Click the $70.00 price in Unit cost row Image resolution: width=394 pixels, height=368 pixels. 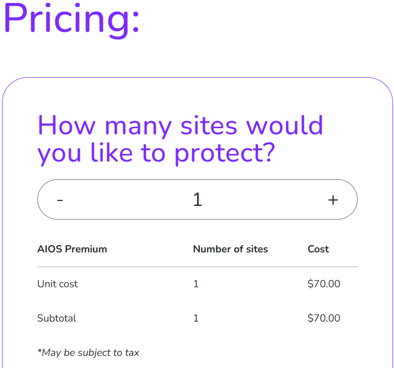click(324, 284)
